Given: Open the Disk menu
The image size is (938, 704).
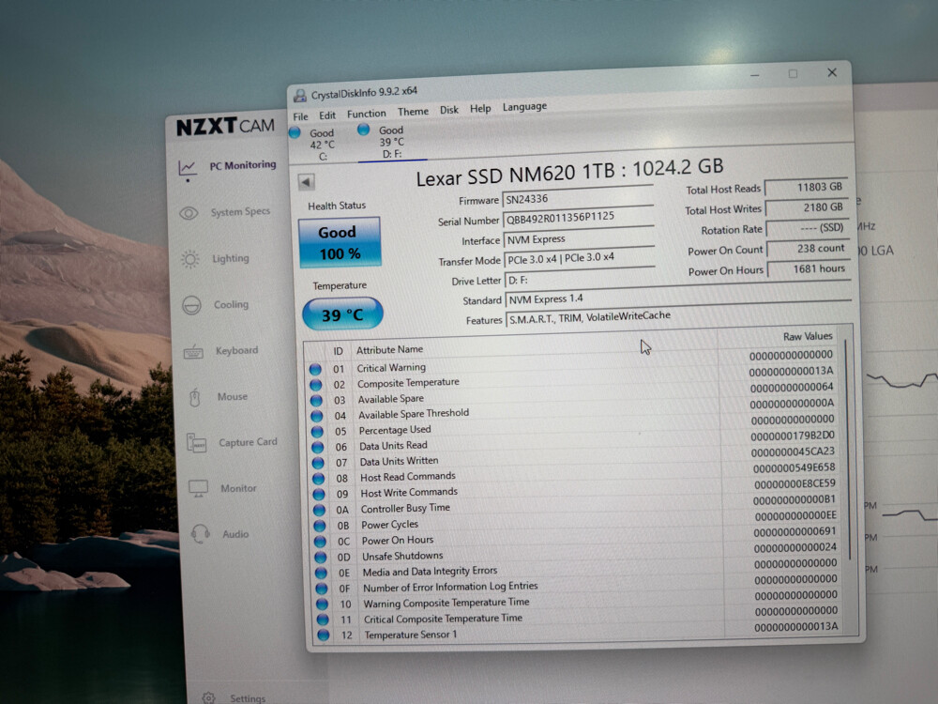Looking at the screenshot, I should pos(449,110).
